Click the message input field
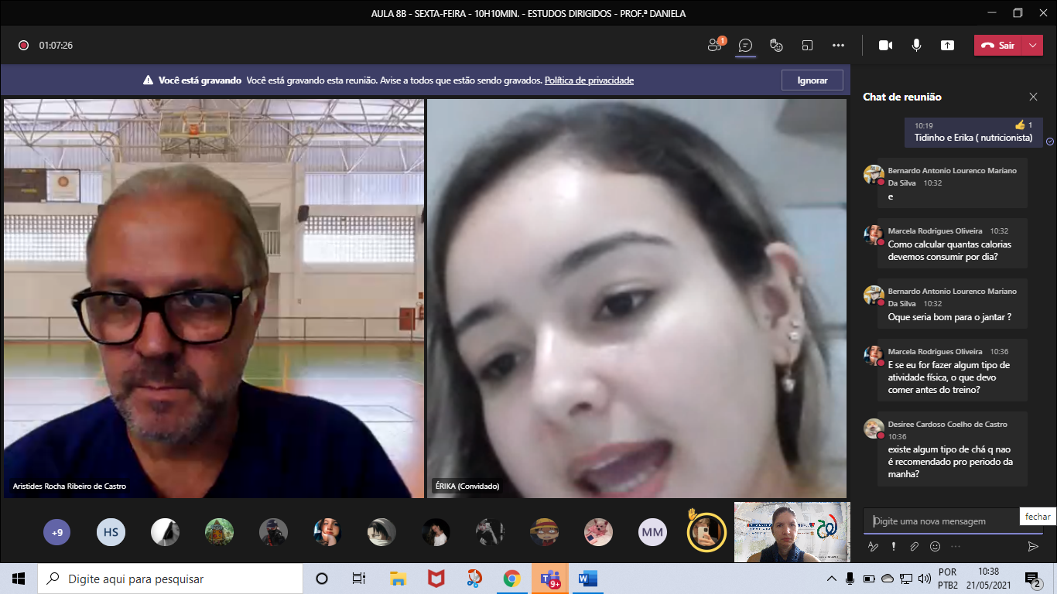 click(x=940, y=521)
